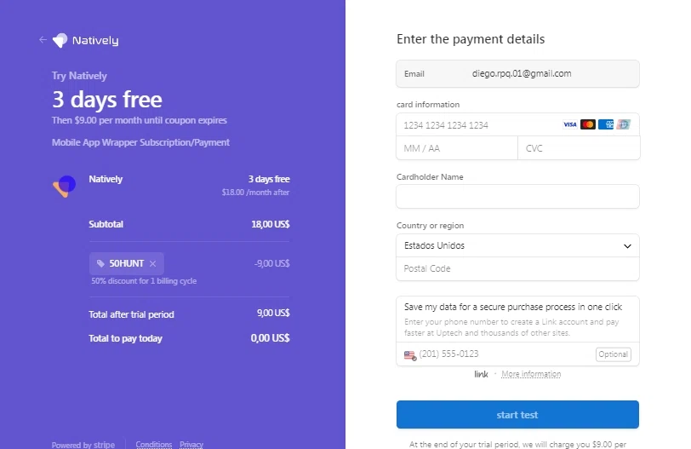The width and height of the screenshot is (691, 449).
Task: Click the Postal Code field
Action: coord(517,268)
